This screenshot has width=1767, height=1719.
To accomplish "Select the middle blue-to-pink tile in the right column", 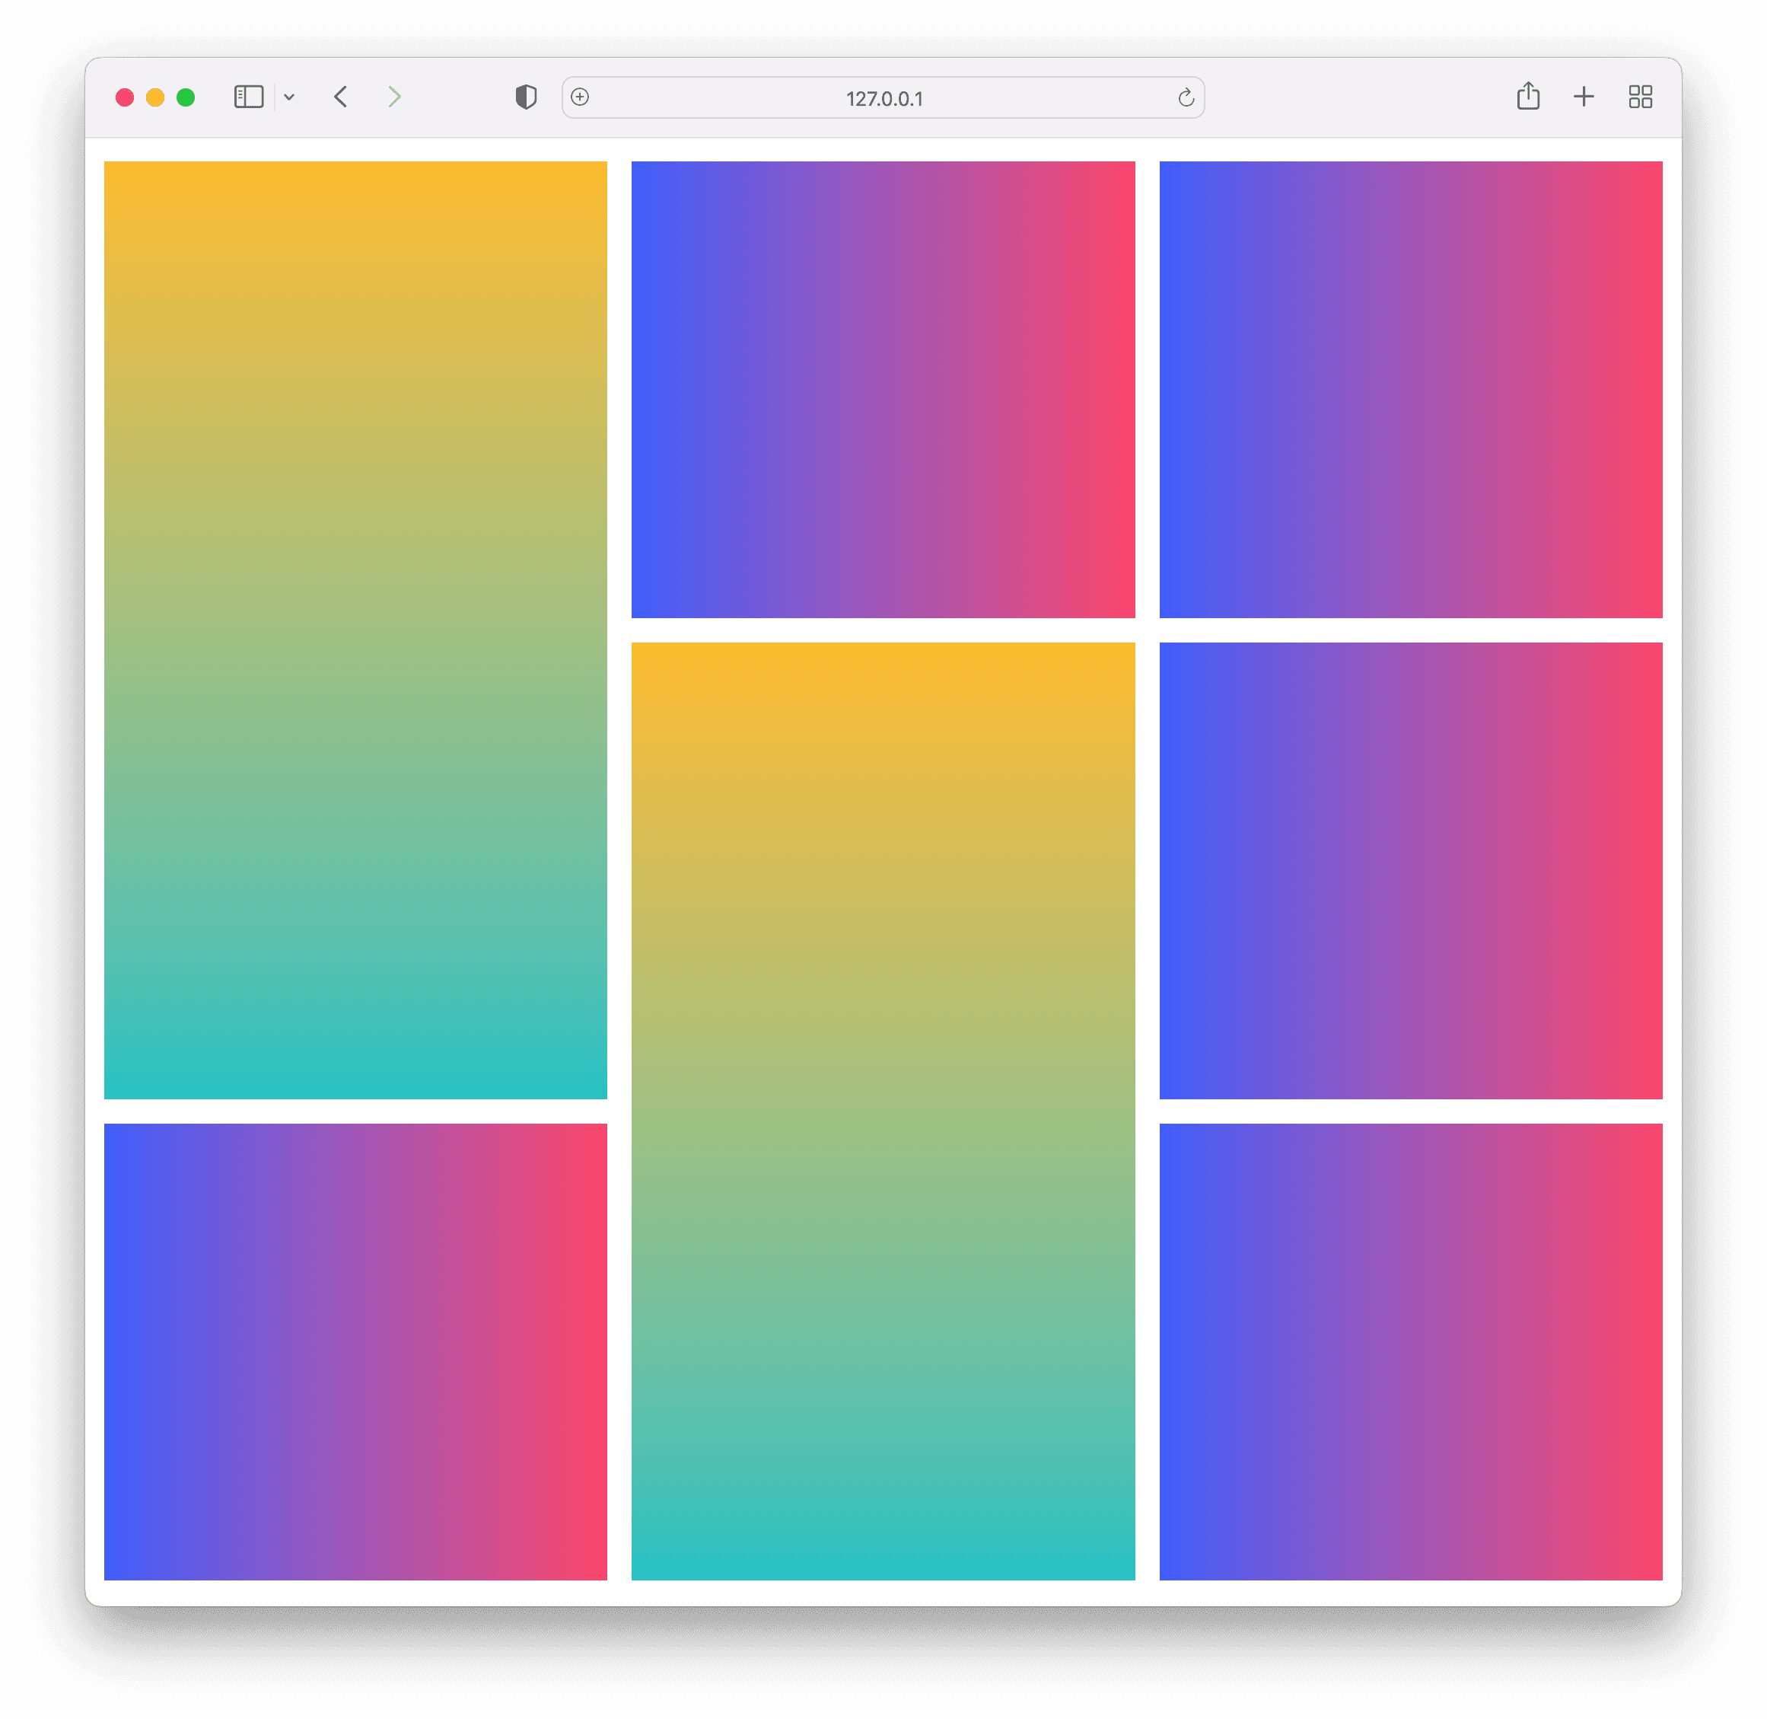I will pyautogui.click(x=1411, y=871).
